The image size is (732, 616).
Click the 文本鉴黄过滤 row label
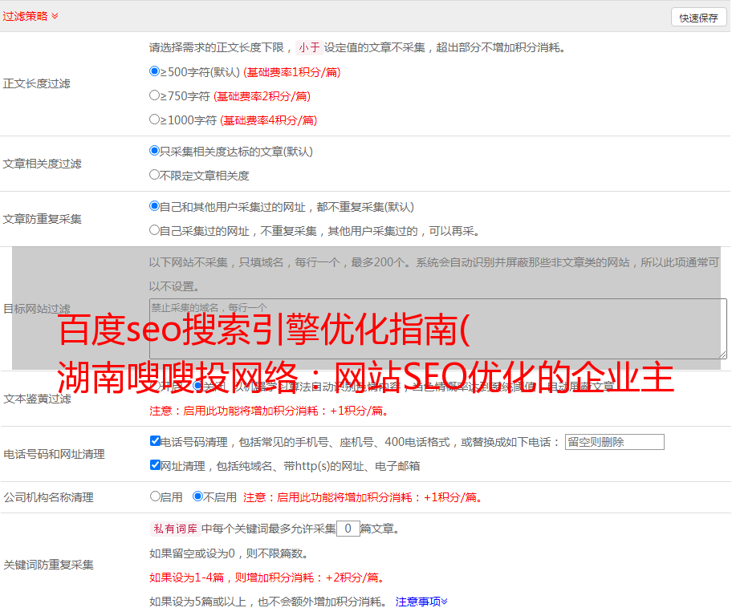point(38,399)
